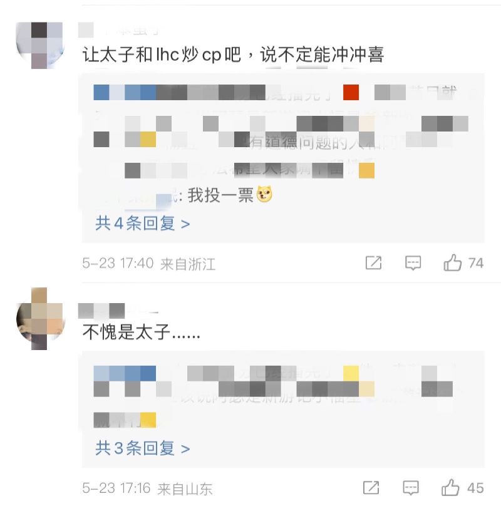Tap the doge emoji in reply
Image resolution: width=501 pixels, height=506 pixels.
(x=264, y=195)
